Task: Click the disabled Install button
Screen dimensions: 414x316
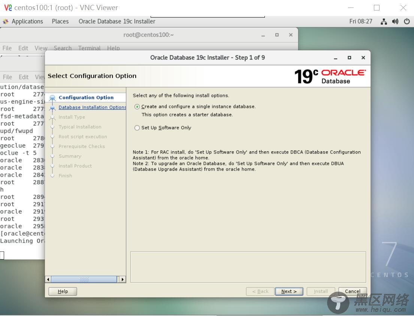Action: pos(321,291)
